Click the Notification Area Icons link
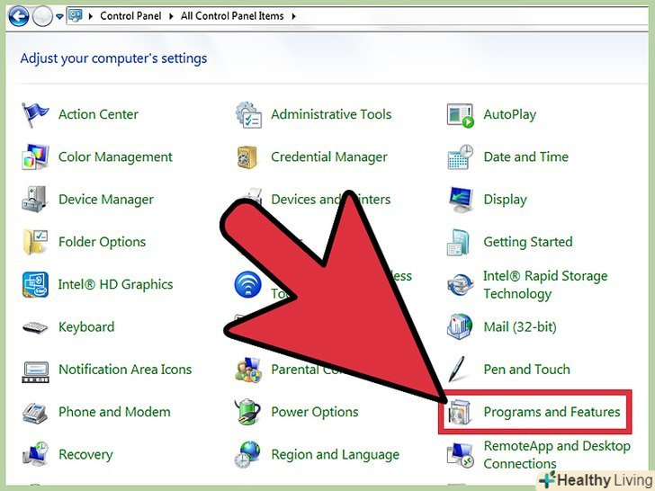This screenshot has height=491, width=655. [125, 370]
